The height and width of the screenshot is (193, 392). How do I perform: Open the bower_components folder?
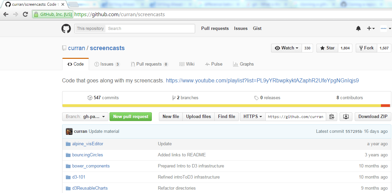[91, 166]
